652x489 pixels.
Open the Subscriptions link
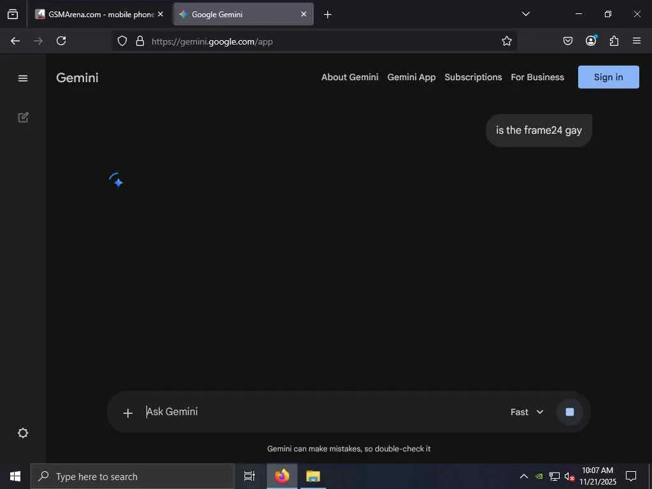pyautogui.click(x=473, y=77)
